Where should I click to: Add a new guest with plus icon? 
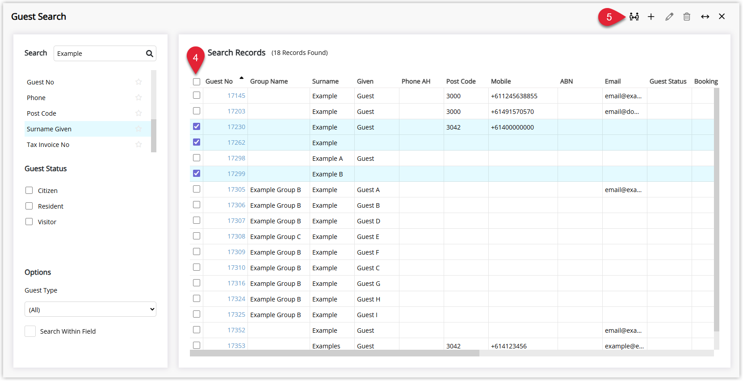[x=651, y=17]
